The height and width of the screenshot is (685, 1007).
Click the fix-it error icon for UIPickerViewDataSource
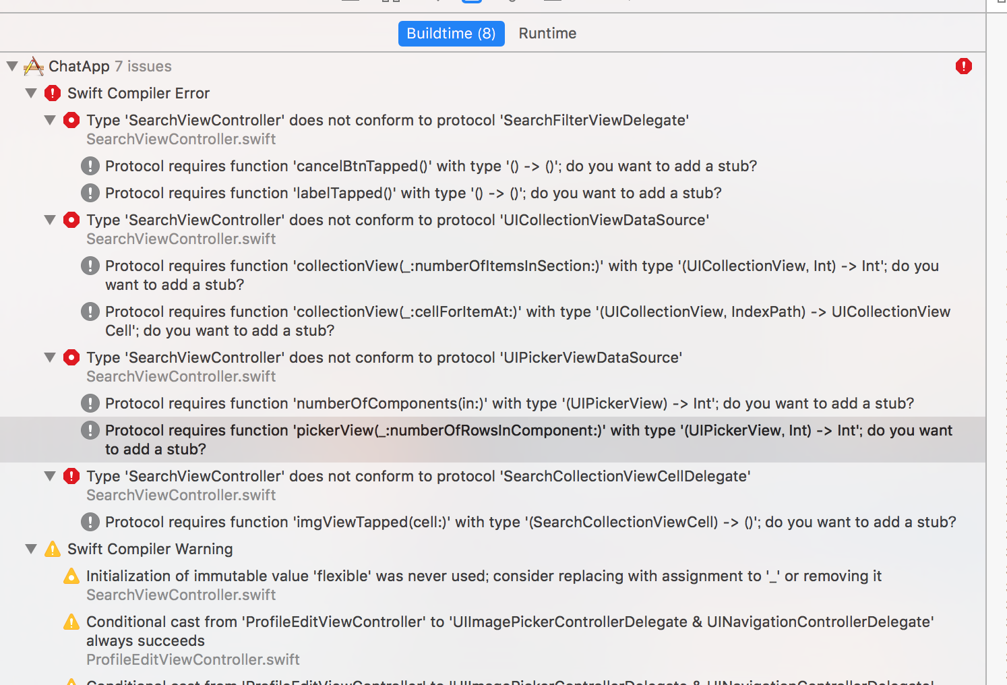click(x=71, y=357)
